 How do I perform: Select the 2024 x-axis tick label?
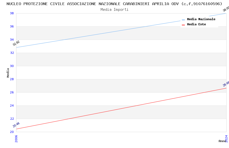(226, 139)
